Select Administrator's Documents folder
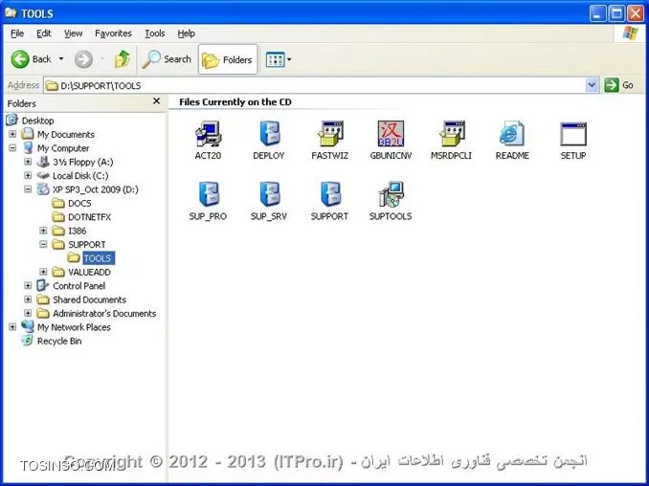Screen dimensions: 649x486 pyautogui.click(x=104, y=314)
